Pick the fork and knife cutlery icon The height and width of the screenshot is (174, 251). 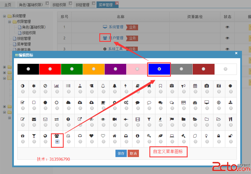click(231, 119)
